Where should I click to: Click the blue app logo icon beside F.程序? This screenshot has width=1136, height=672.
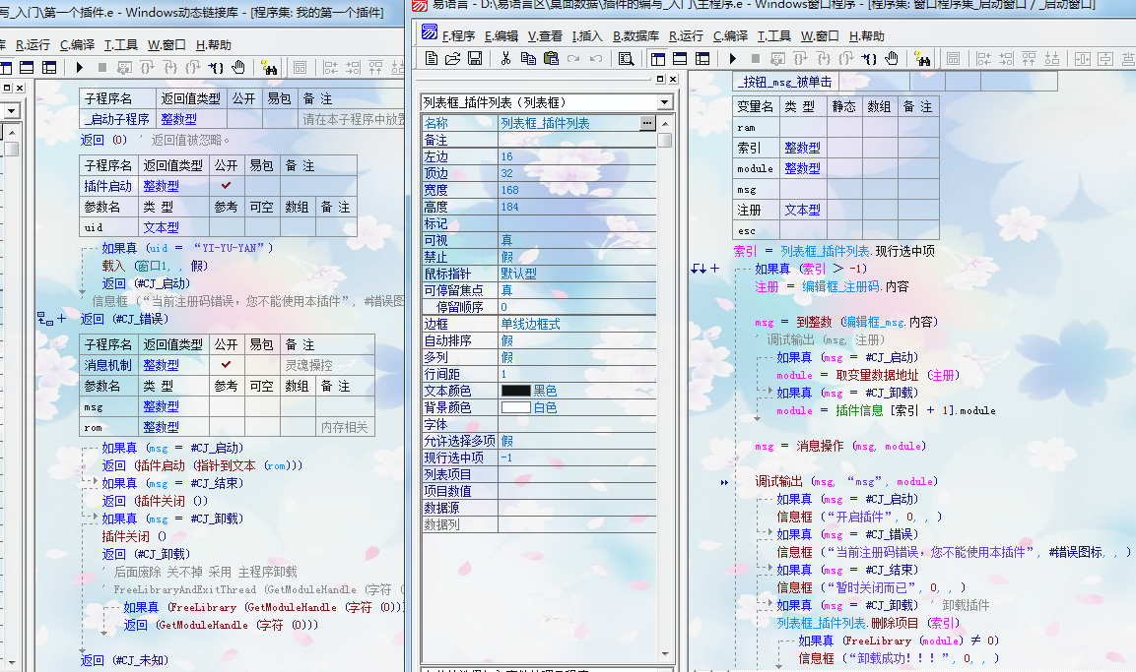(x=430, y=31)
